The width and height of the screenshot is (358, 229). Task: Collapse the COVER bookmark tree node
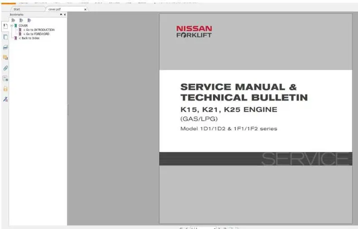11,26
